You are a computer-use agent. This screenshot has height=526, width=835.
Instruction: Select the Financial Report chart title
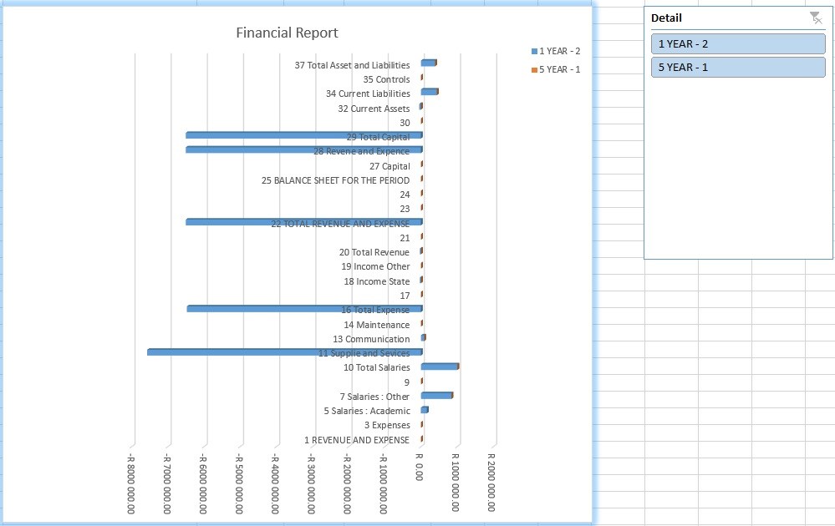click(x=287, y=33)
